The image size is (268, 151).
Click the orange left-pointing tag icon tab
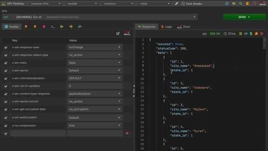coord(35,26)
